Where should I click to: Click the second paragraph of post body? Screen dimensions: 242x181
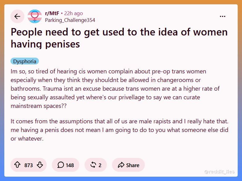coord(119,130)
